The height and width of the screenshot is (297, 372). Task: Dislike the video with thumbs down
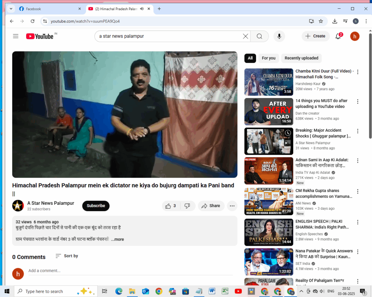(187, 206)
